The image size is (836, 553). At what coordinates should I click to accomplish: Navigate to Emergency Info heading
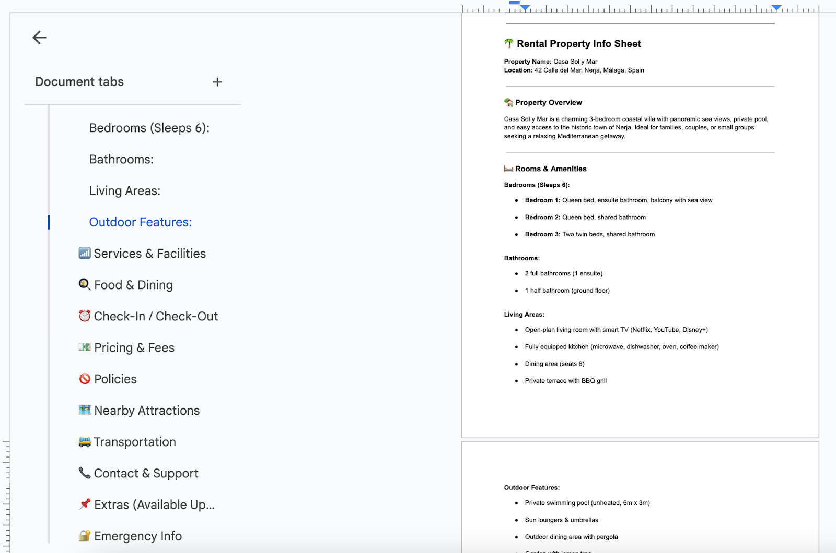(x=130, y=536)
